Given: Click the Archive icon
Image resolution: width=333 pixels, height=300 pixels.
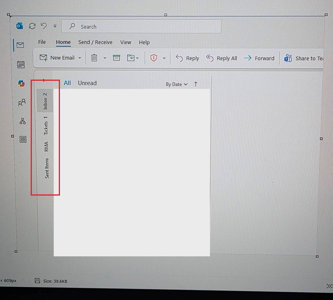Looking at the screenshot, I should [x=117, y=58].
